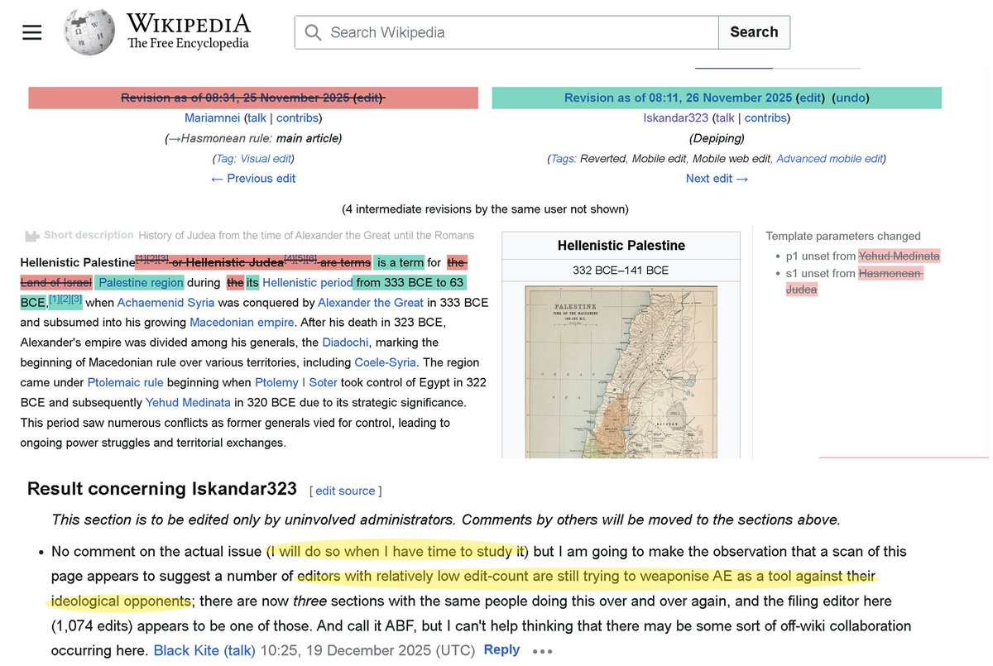Click the struck-through Yehud Medinata parameter

pos(899,256)
